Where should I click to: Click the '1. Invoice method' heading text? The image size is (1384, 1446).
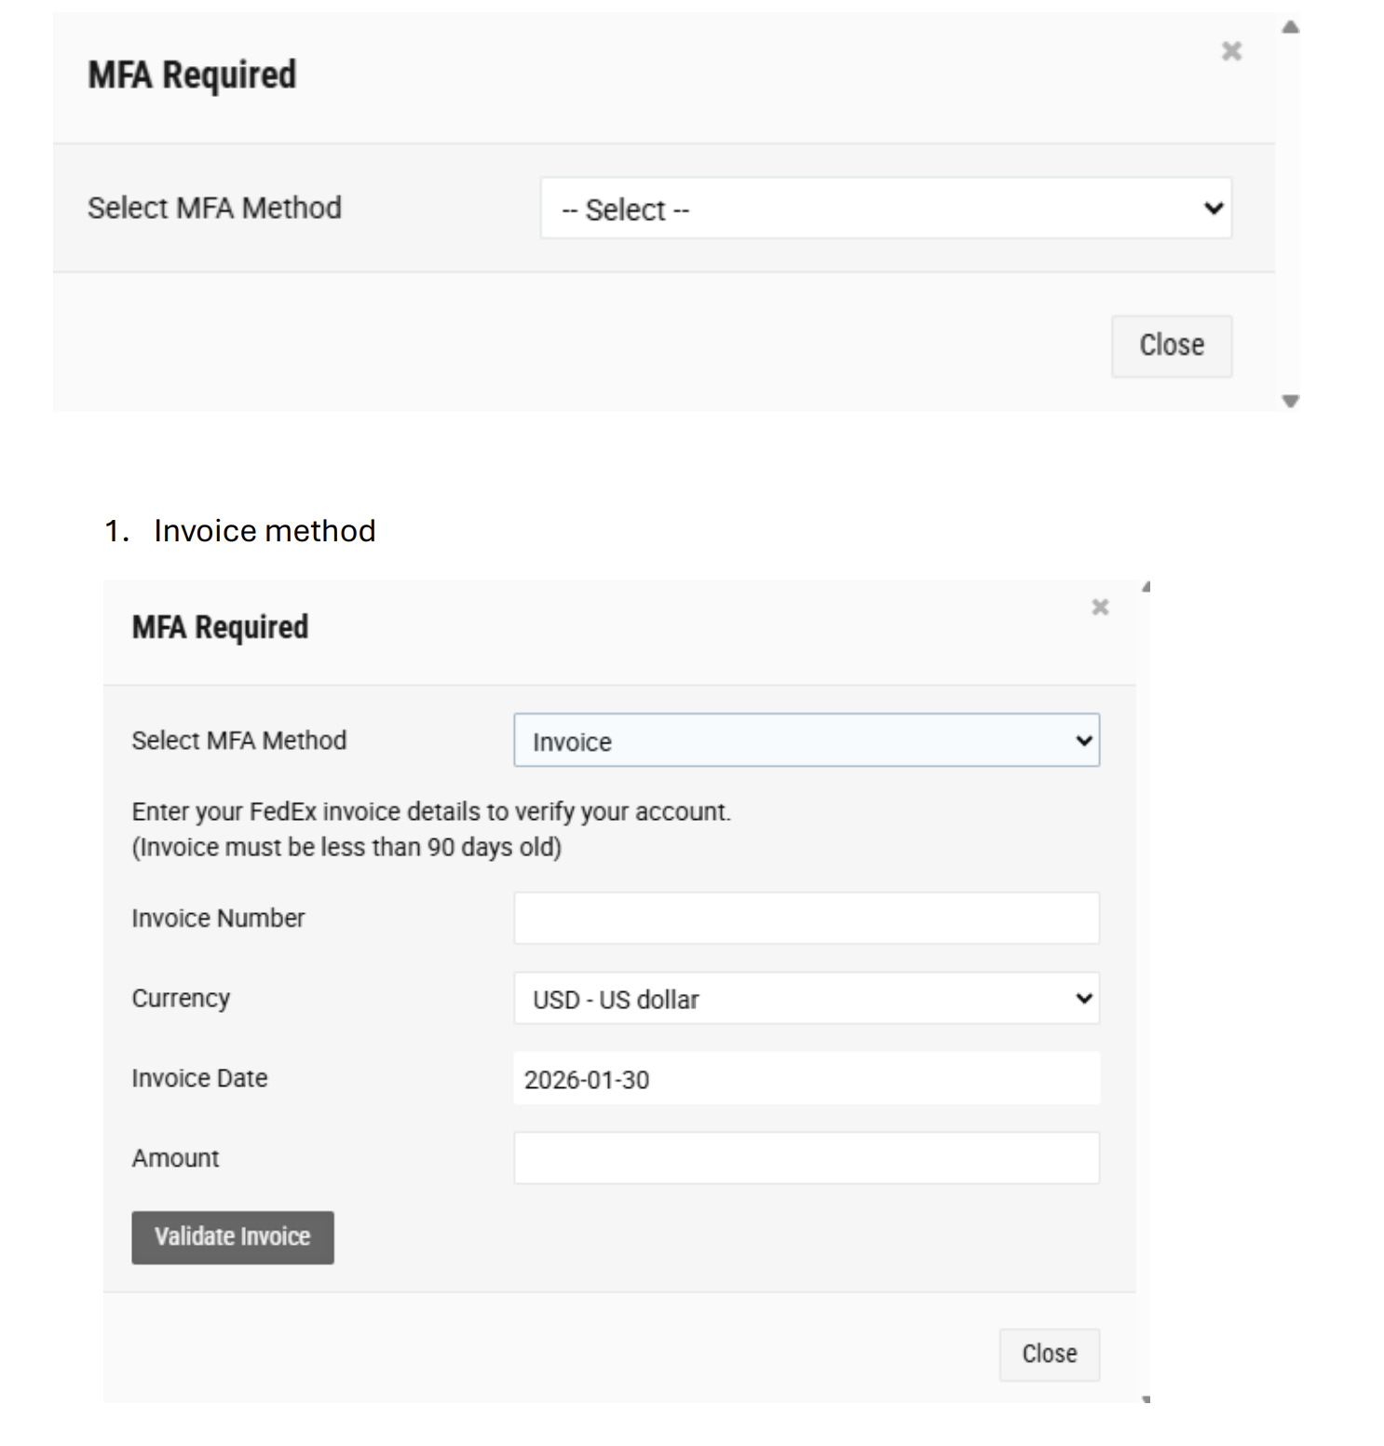(x=264, y=531)
